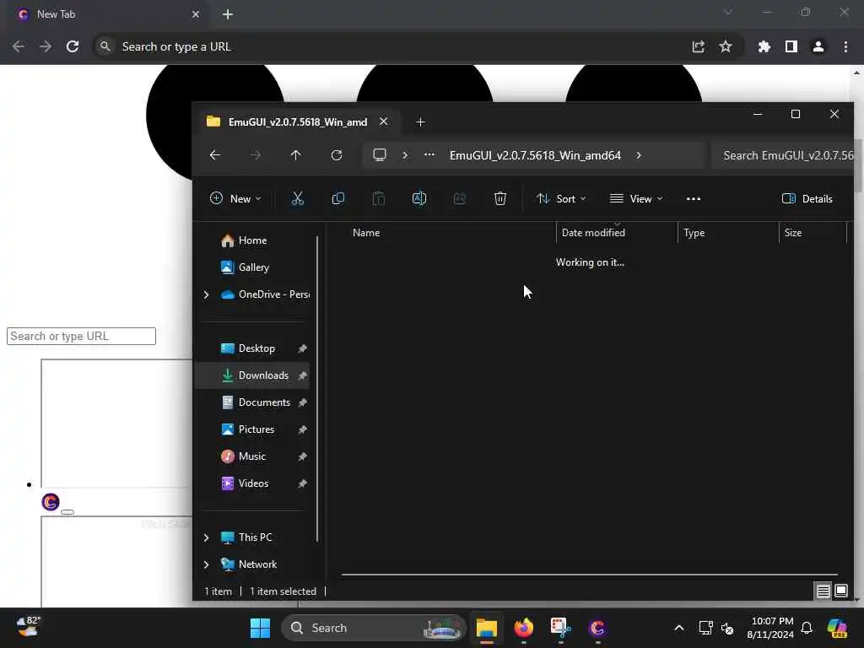Click the Paste icon in File Explorer toolbar
This screenshot has height=648, width=864.
click(x=379, y=199)
